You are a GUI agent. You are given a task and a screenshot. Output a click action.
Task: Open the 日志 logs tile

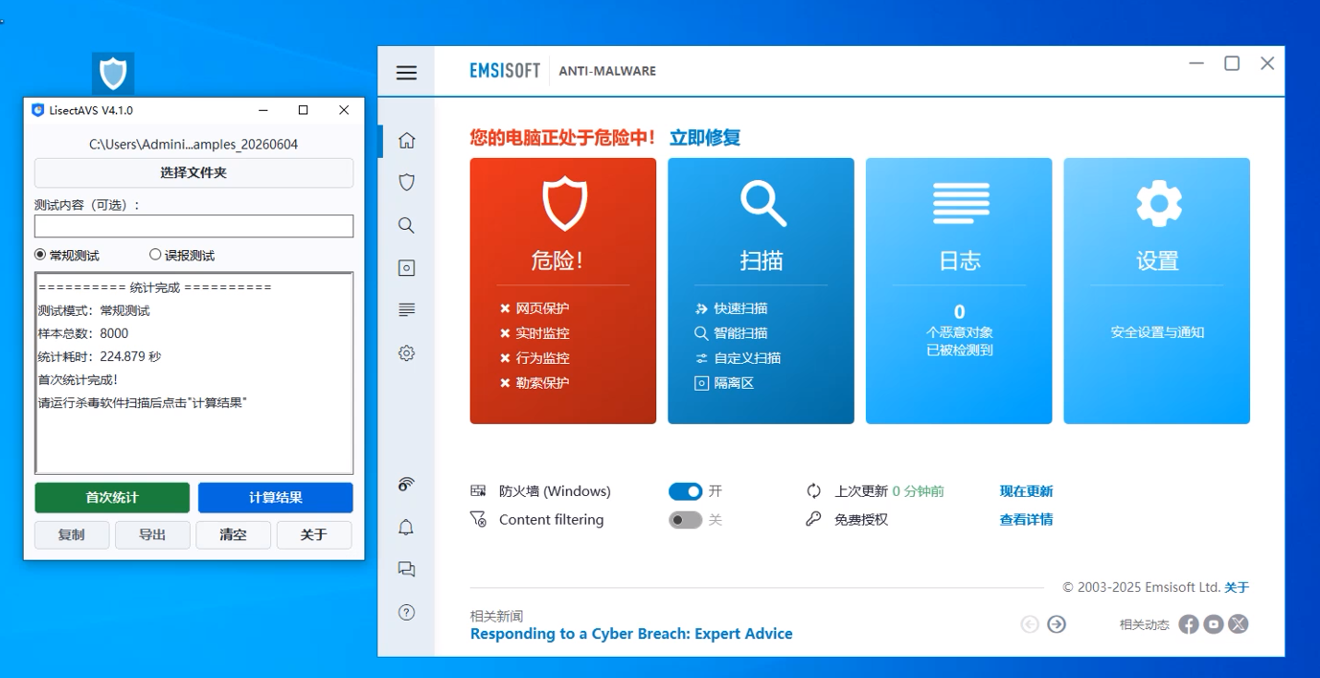coord(959,291)
